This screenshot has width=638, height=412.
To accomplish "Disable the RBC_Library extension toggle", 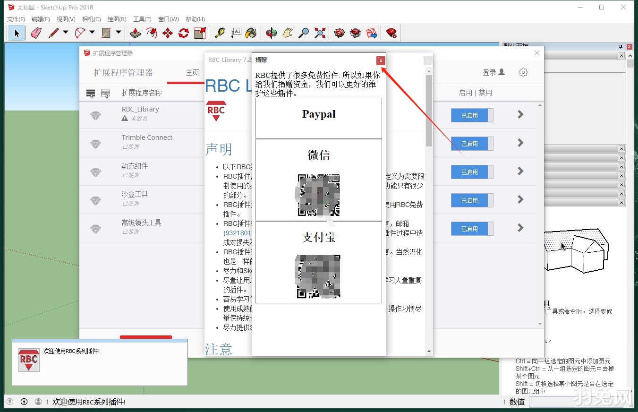I will tap(472, 115).
